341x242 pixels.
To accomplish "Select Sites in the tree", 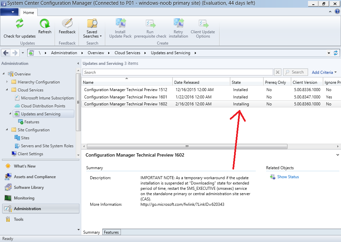I will [x=22, y=138].
